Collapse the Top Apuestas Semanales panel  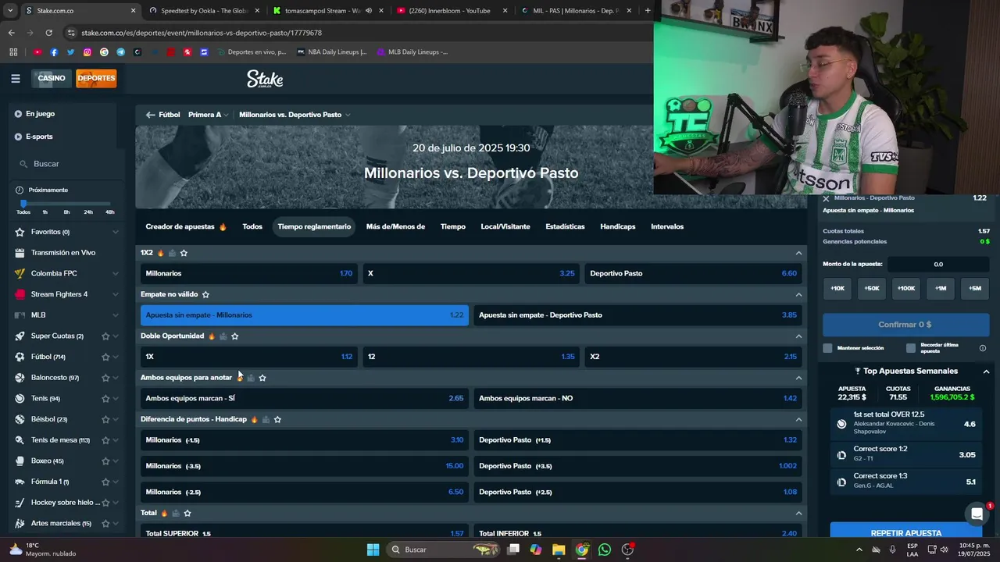point(986,372)
